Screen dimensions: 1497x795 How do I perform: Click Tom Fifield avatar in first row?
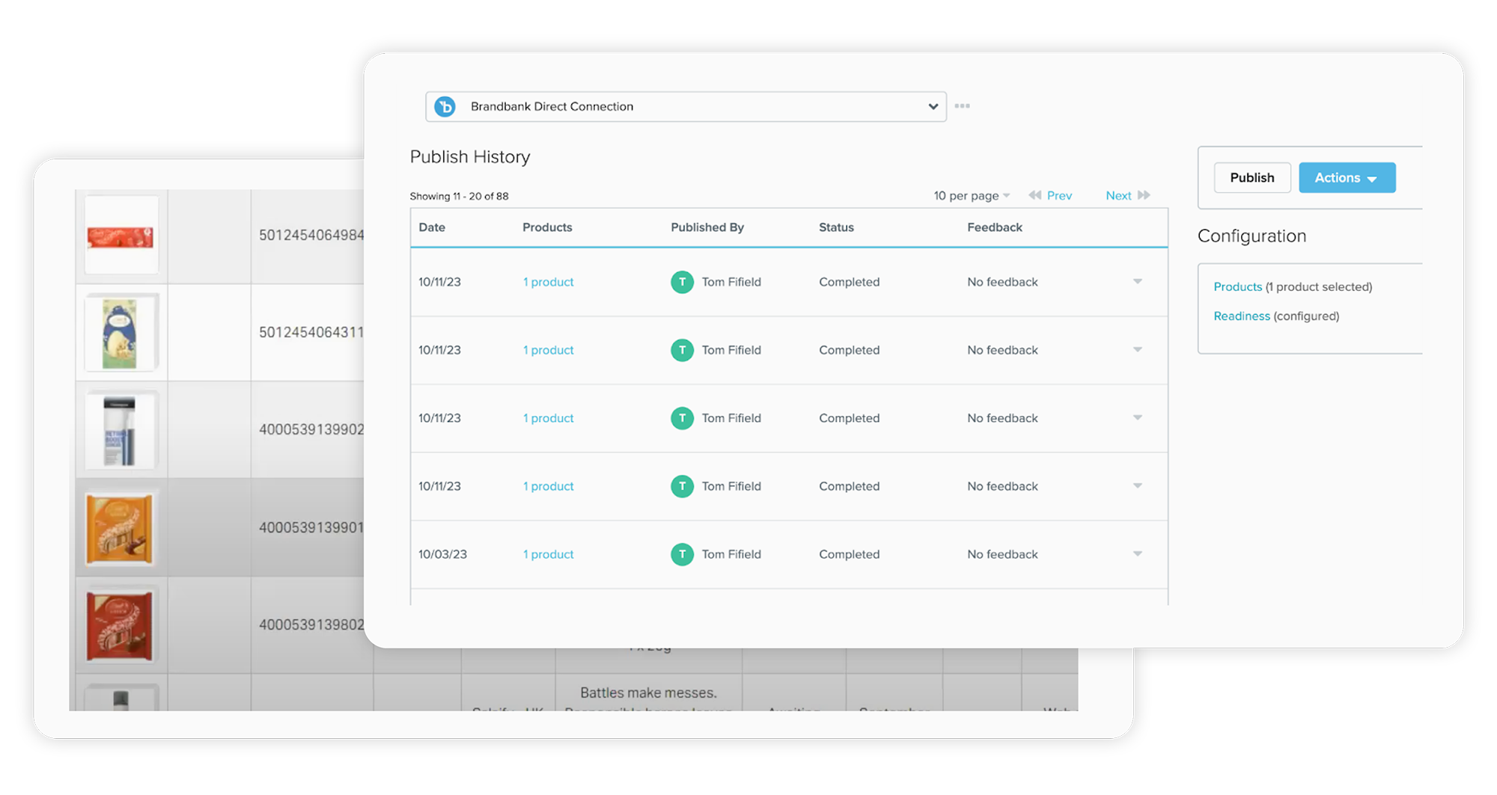coord(682,282)
